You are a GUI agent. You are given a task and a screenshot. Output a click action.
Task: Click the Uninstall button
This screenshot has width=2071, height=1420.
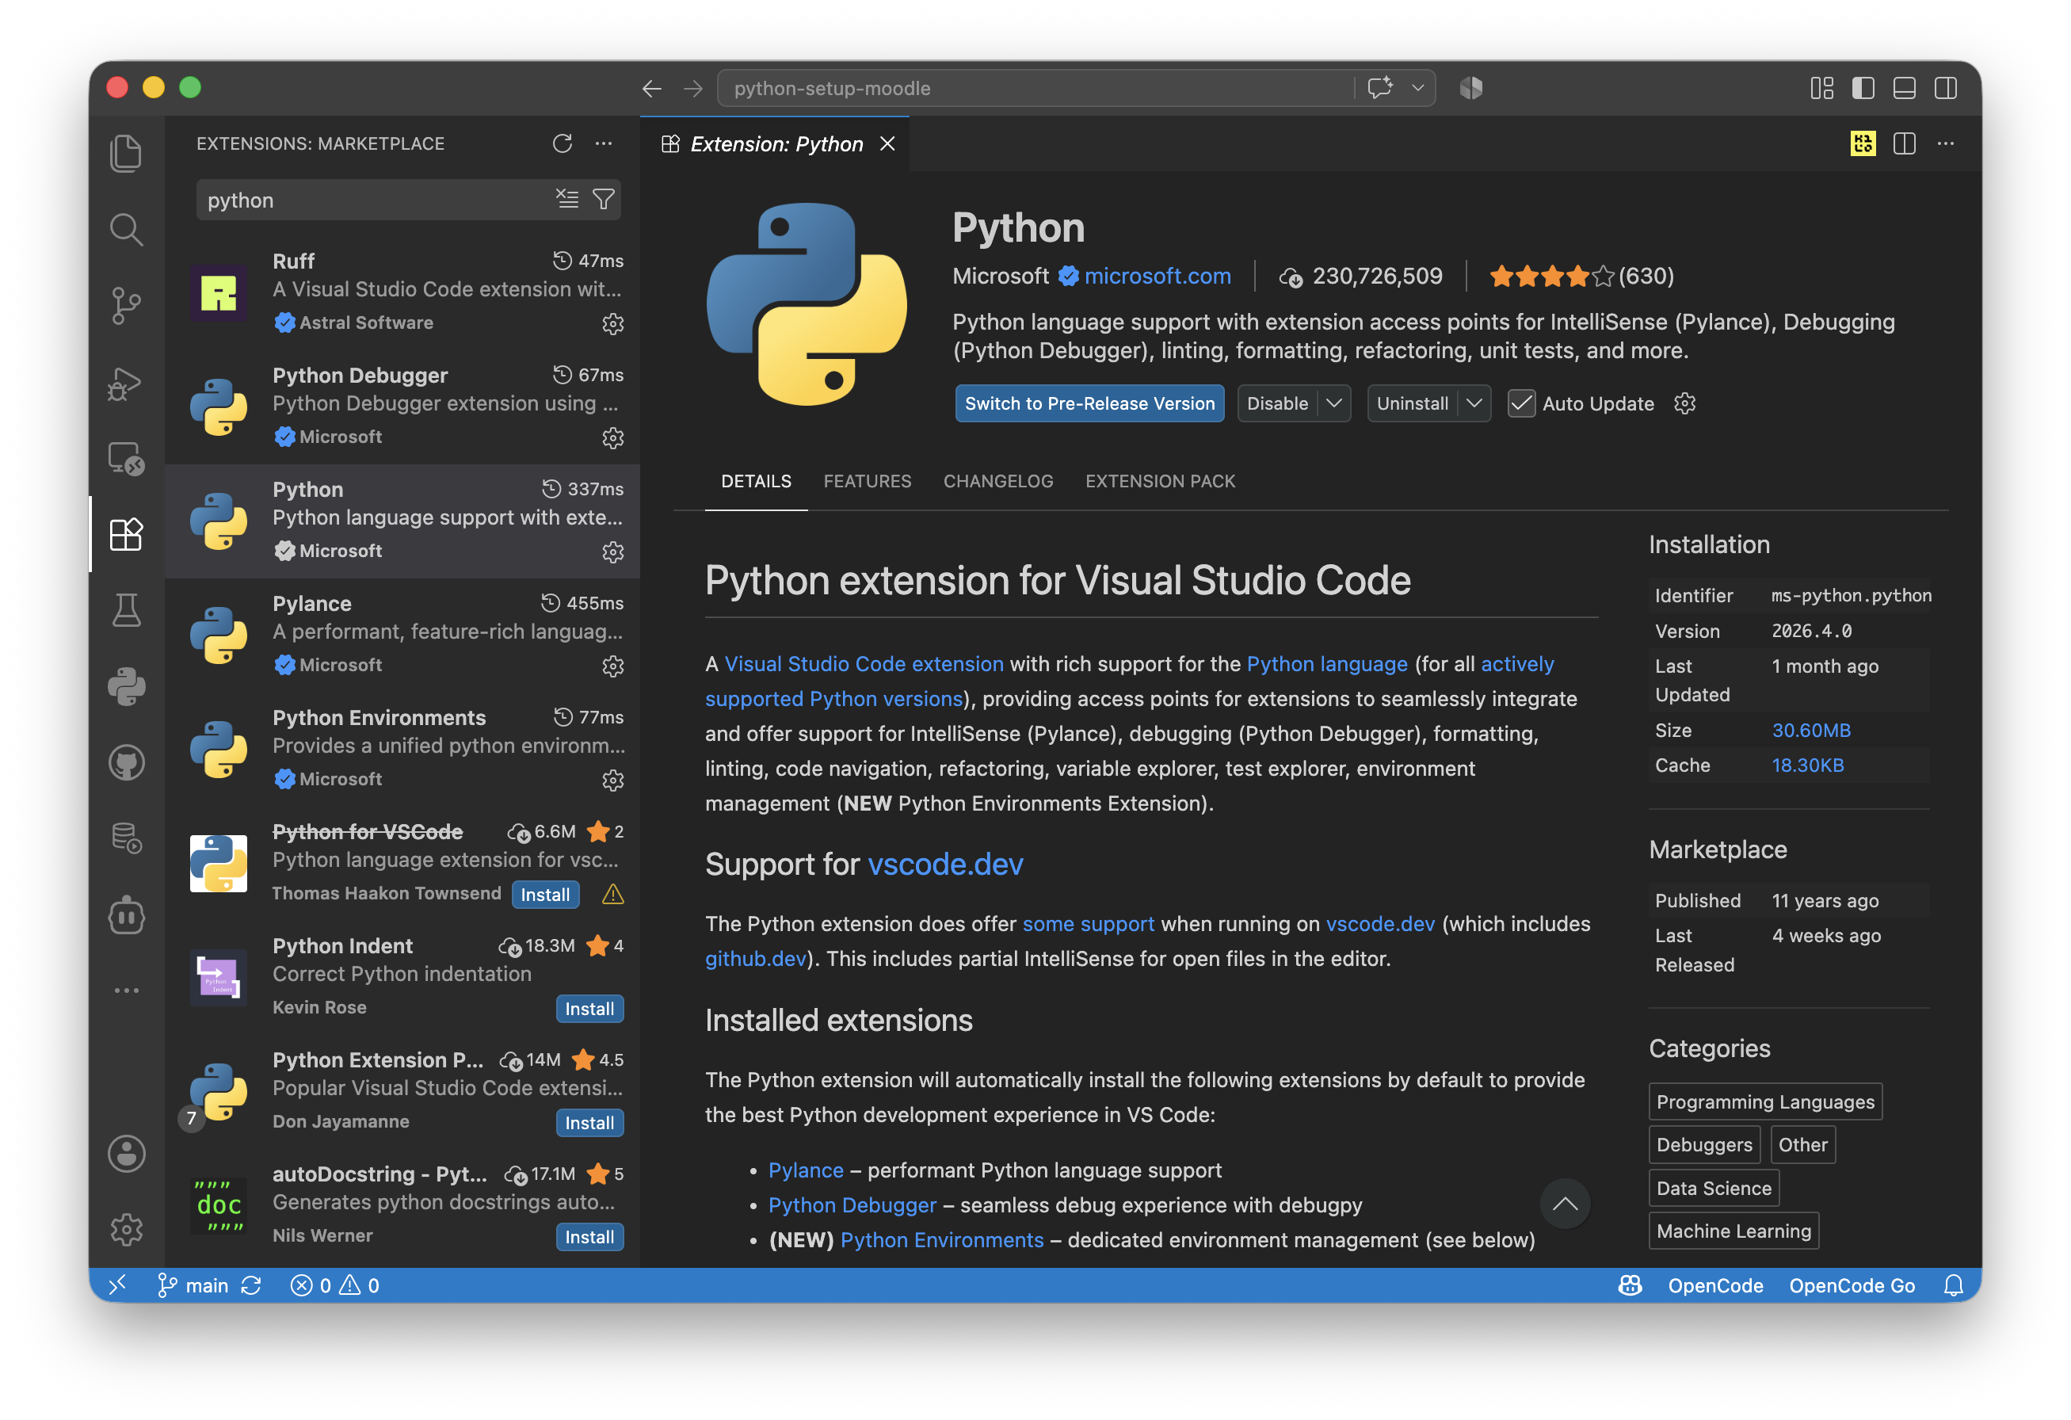point(1413,403)
